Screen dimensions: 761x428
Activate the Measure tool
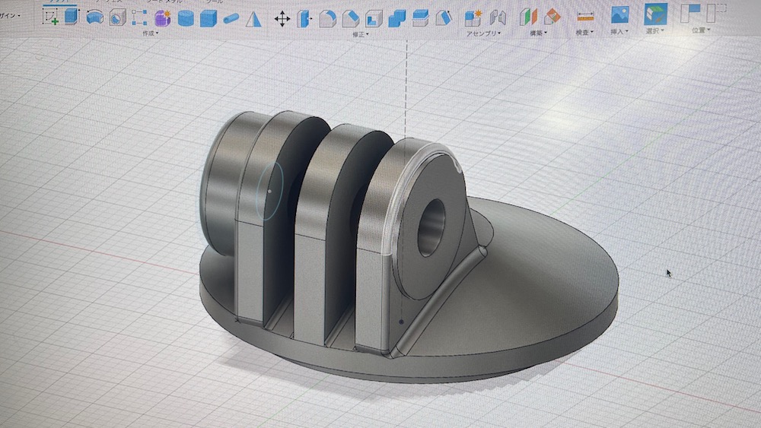point(584,16)
